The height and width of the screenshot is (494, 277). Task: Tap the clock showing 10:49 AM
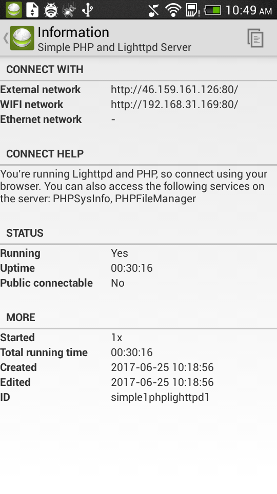tap(249, 10)
